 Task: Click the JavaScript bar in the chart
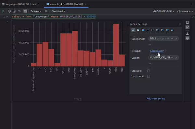[x=75, y=48]
